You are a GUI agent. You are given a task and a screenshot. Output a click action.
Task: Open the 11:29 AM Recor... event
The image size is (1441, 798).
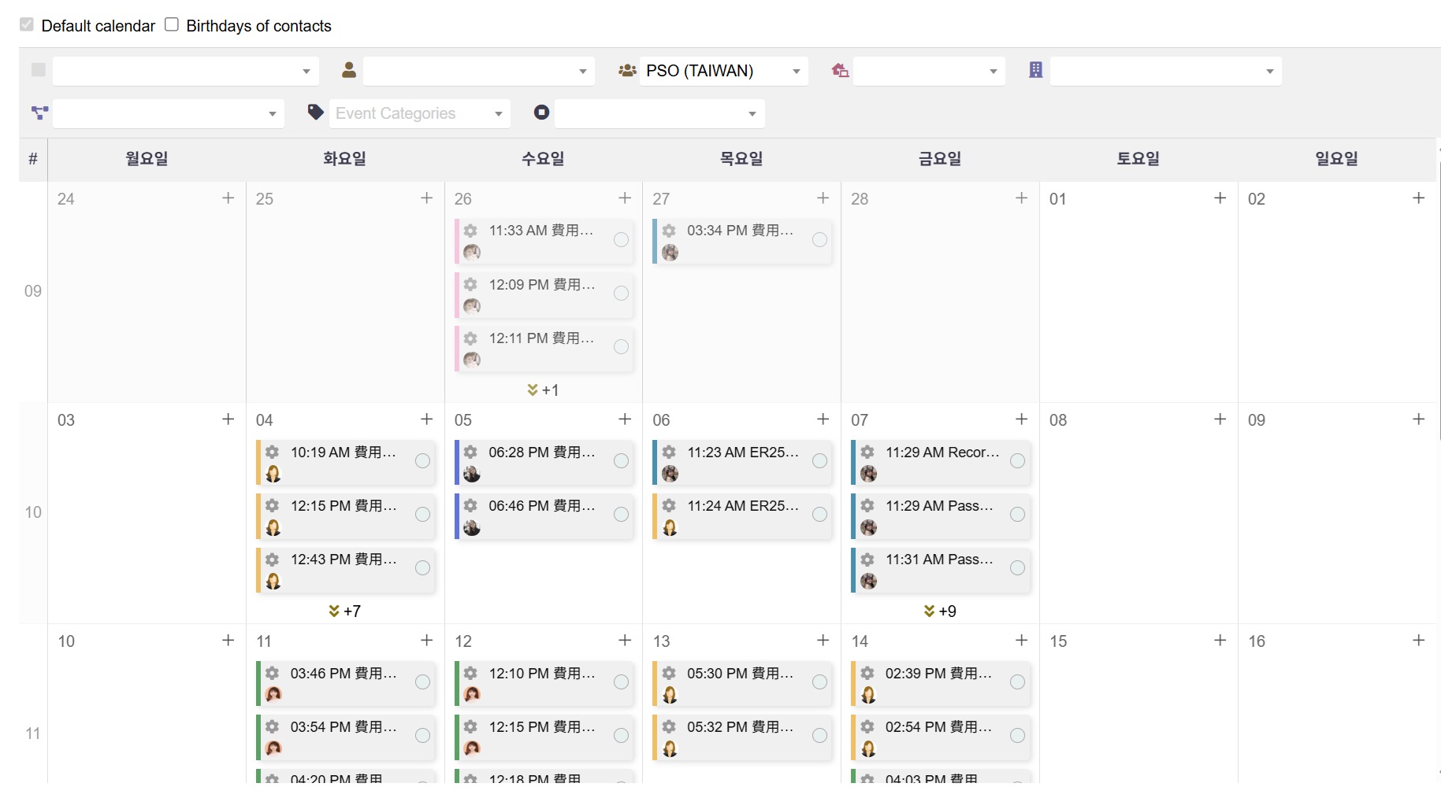click(941, 453)
